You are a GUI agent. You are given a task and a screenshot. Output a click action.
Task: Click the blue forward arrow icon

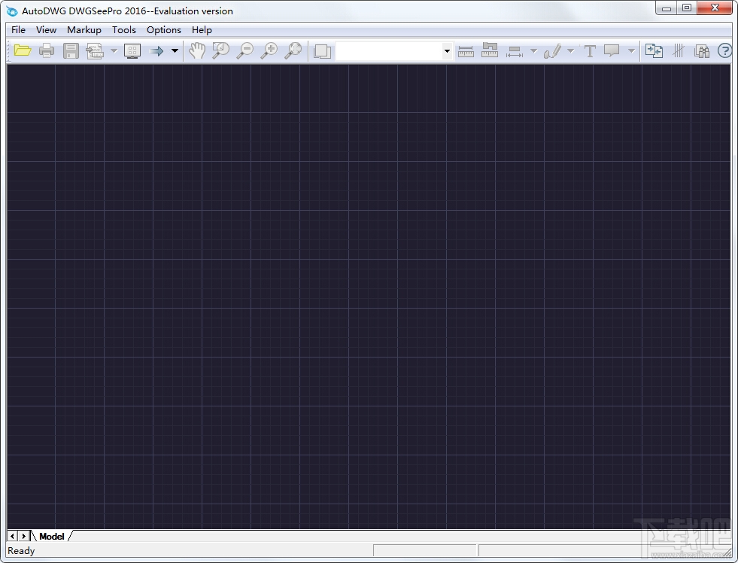coord(156,50)
